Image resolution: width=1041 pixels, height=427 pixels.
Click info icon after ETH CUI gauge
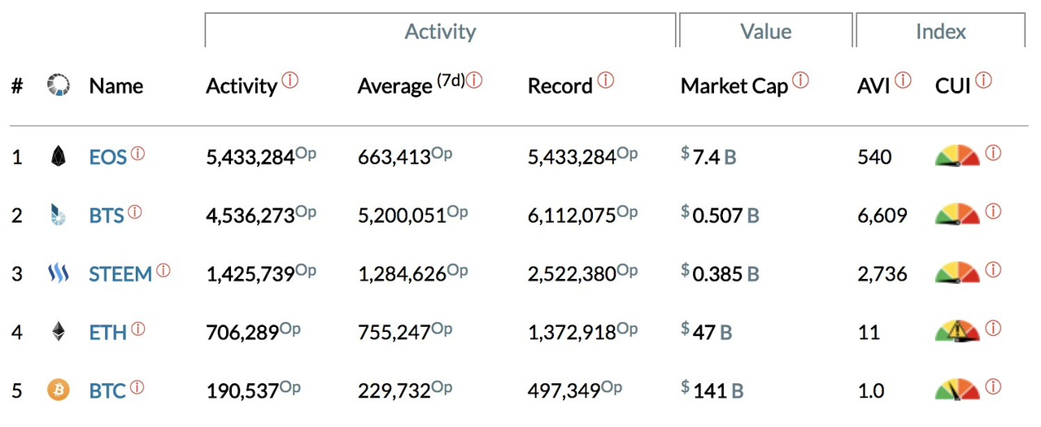[993, 329]
